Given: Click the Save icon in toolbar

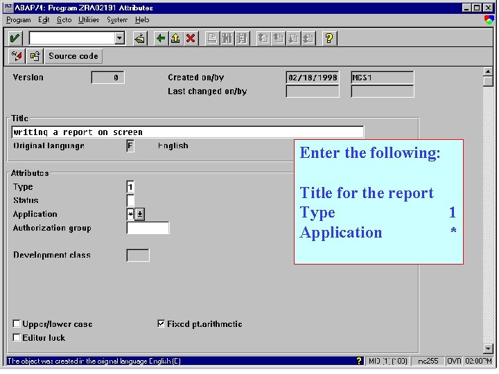Looking at the screenshot, I should (x=140, y=39).
